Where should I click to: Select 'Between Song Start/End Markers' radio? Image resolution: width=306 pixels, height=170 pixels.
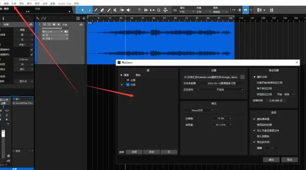[x=255, y=83]
